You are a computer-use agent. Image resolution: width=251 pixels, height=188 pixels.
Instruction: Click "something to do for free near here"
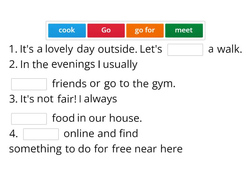click(96, 149)
